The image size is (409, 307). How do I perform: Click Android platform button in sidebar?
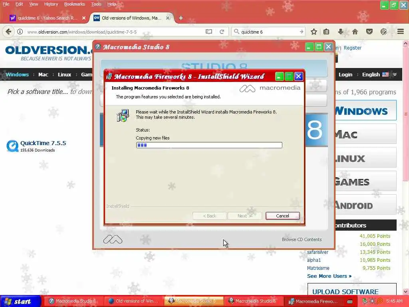tap(366, 205)
